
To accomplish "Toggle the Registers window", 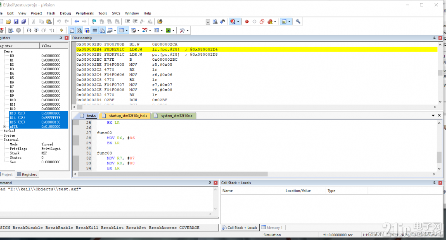I will [95, 31].
